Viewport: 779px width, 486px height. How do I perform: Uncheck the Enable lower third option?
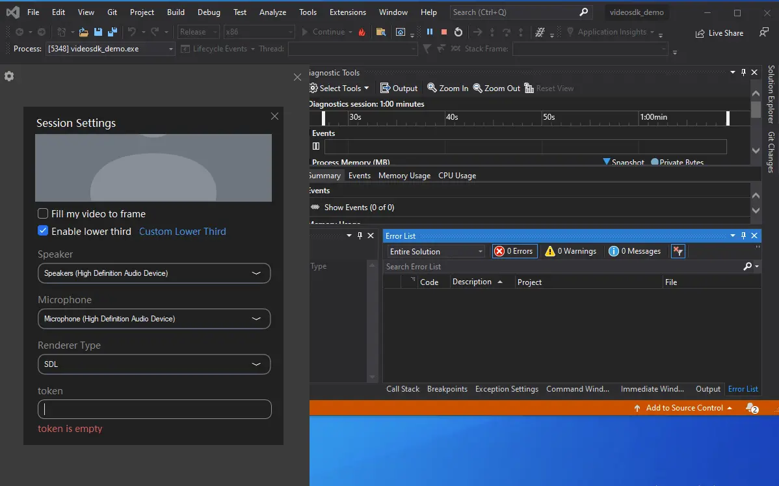click(43, 231)
